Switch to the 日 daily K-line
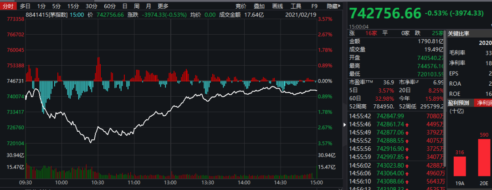 click(x=125, y=6)
